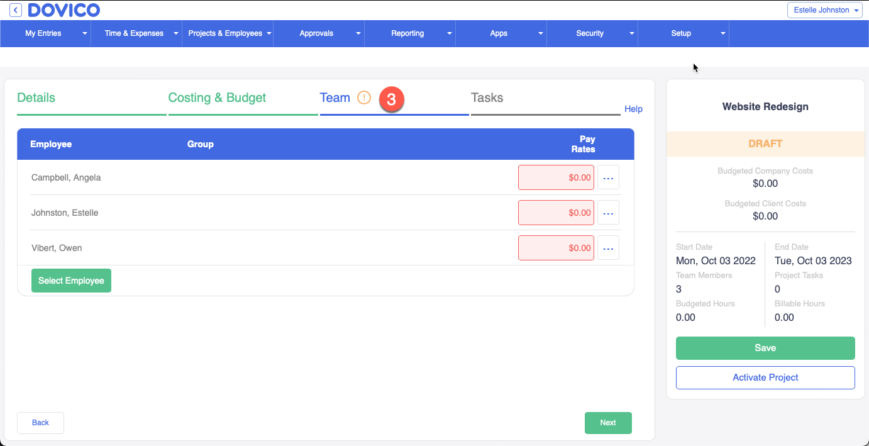869x446 pixels.
Task: Click the Select Employee button
Action: point(71,280)
